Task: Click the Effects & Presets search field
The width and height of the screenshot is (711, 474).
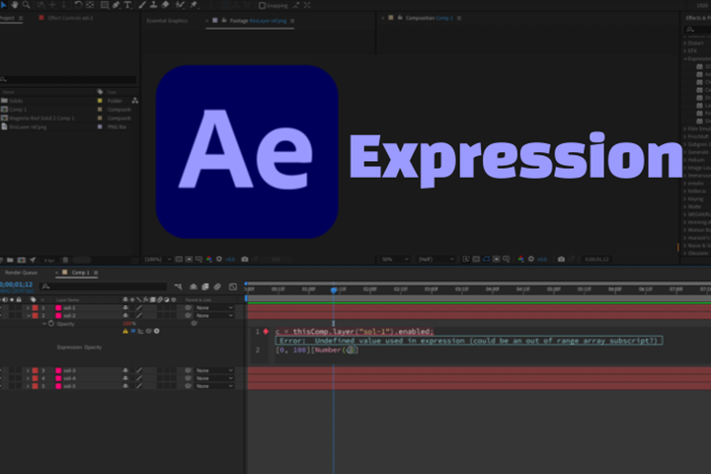Action: (698, 30)
